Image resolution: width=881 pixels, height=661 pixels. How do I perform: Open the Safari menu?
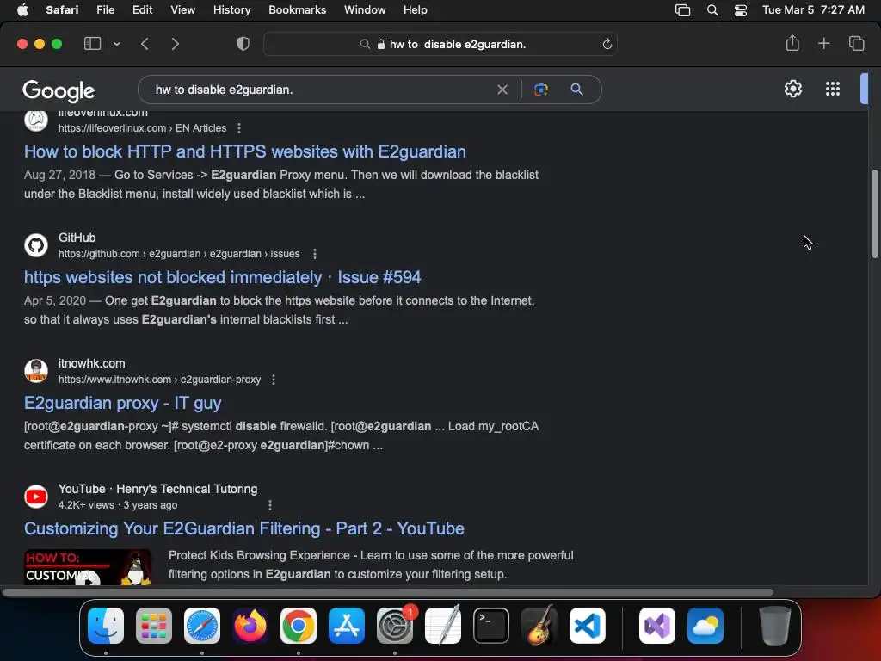click(62, 9)
